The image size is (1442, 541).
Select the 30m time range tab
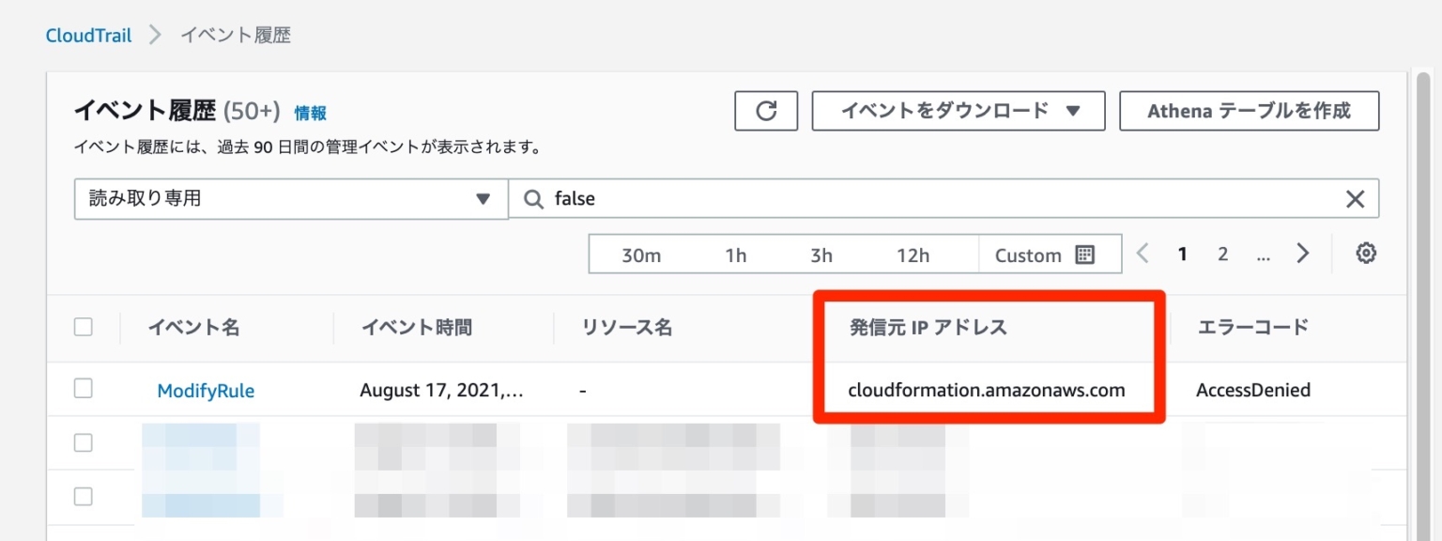(x=639, y=254)
